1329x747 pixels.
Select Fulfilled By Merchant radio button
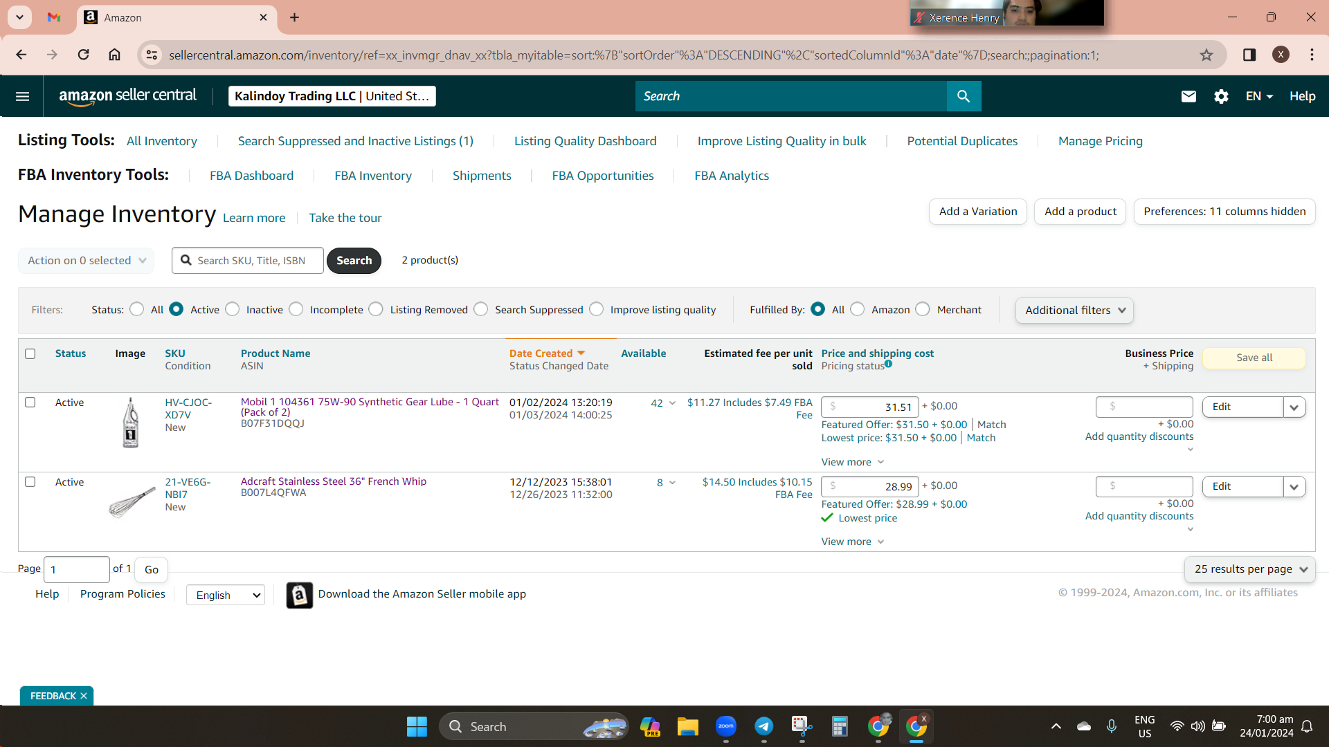click(923, 309)
